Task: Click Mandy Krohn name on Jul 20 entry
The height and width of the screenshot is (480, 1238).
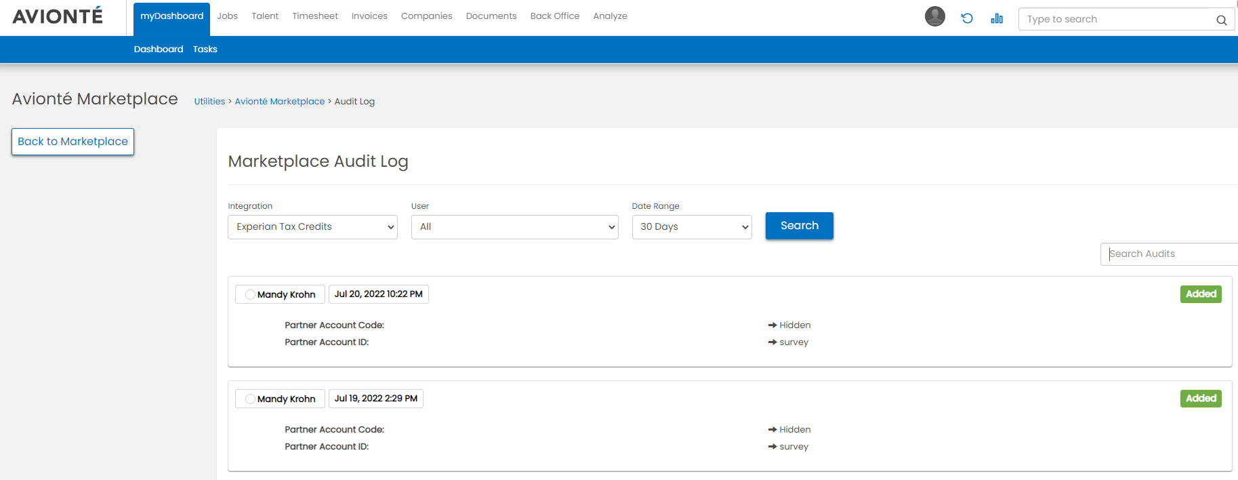Action: tap(287, 295)
